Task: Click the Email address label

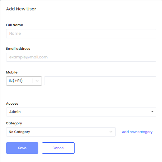Action: tap(18, 49)
